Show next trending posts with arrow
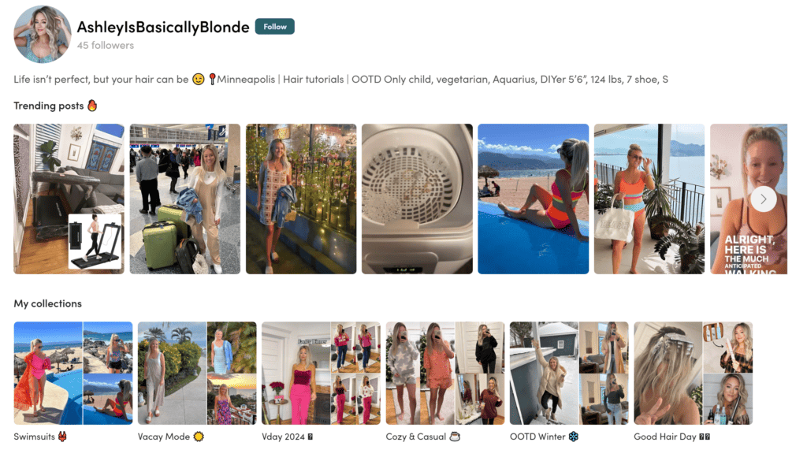Screen dimensions: 807x461 pos(763,199)
